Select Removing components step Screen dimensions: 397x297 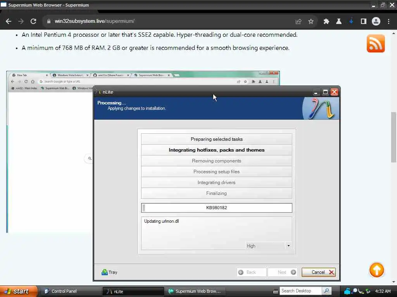tap(216, 161)
